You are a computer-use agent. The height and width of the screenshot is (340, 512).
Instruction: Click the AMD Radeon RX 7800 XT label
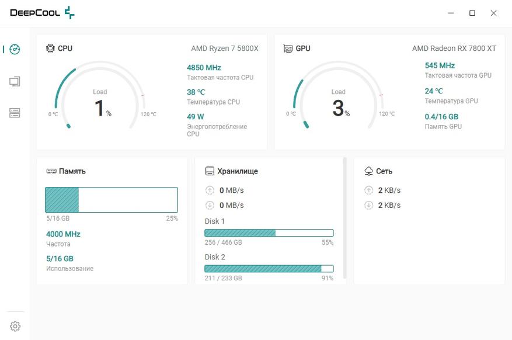[454, 48]
